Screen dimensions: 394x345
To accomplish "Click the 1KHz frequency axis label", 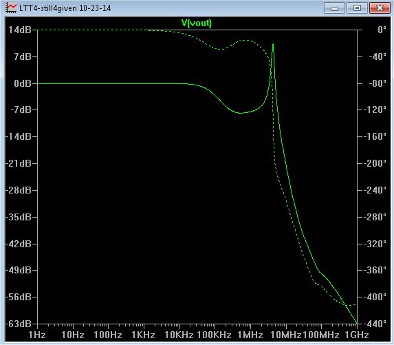I will coord(144,335).
